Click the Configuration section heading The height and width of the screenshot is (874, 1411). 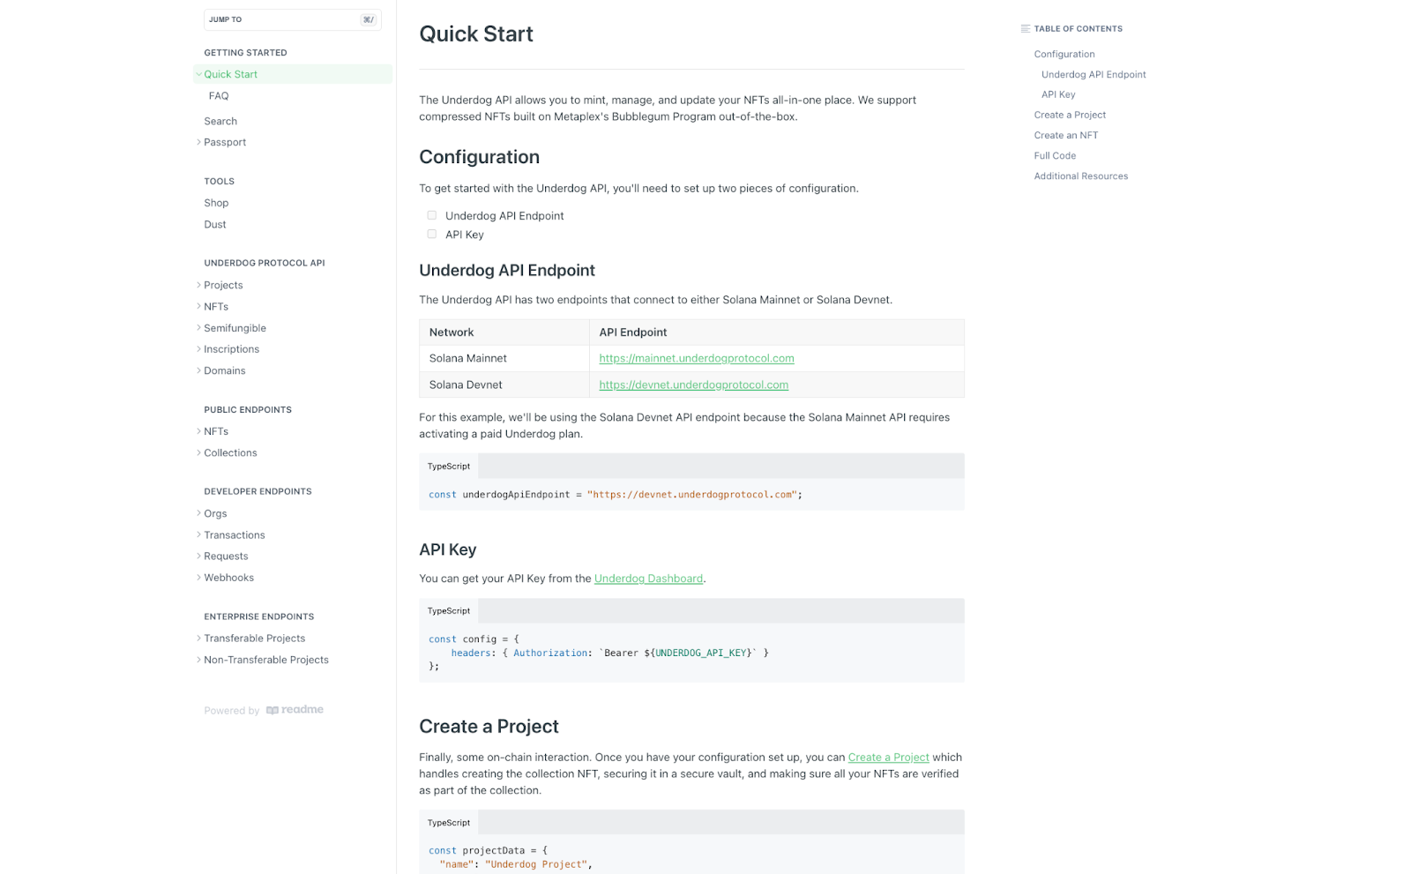(479, 157)
